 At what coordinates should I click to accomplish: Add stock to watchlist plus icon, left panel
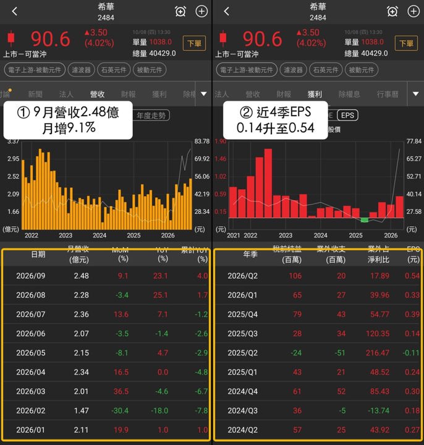click(x=201, y=11)
